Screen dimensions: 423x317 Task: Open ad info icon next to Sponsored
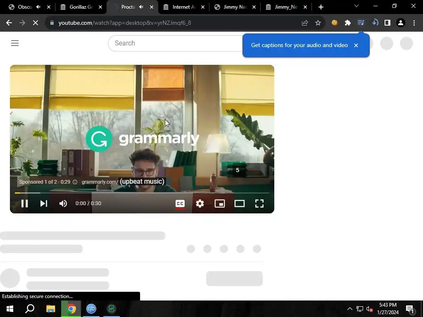click(75, 182)
